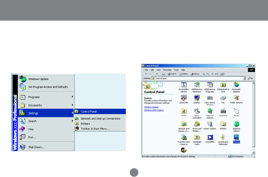Click the Delete (X) toolbar button
The image size is (268, 177).
click(212, 74)
